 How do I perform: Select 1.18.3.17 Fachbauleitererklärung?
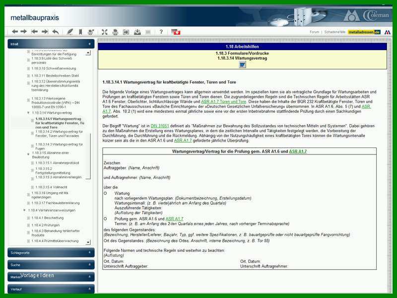pyautogui.click(x=56, y=203)
